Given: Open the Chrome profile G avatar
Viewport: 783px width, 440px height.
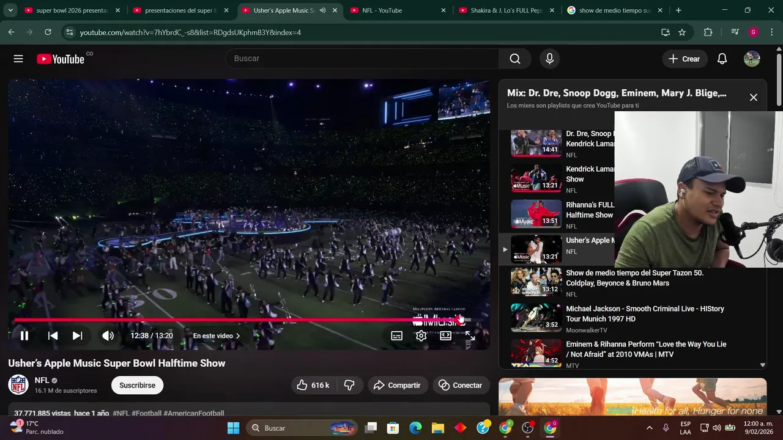Looking at the screenshot, I should (x=754, y=32).
